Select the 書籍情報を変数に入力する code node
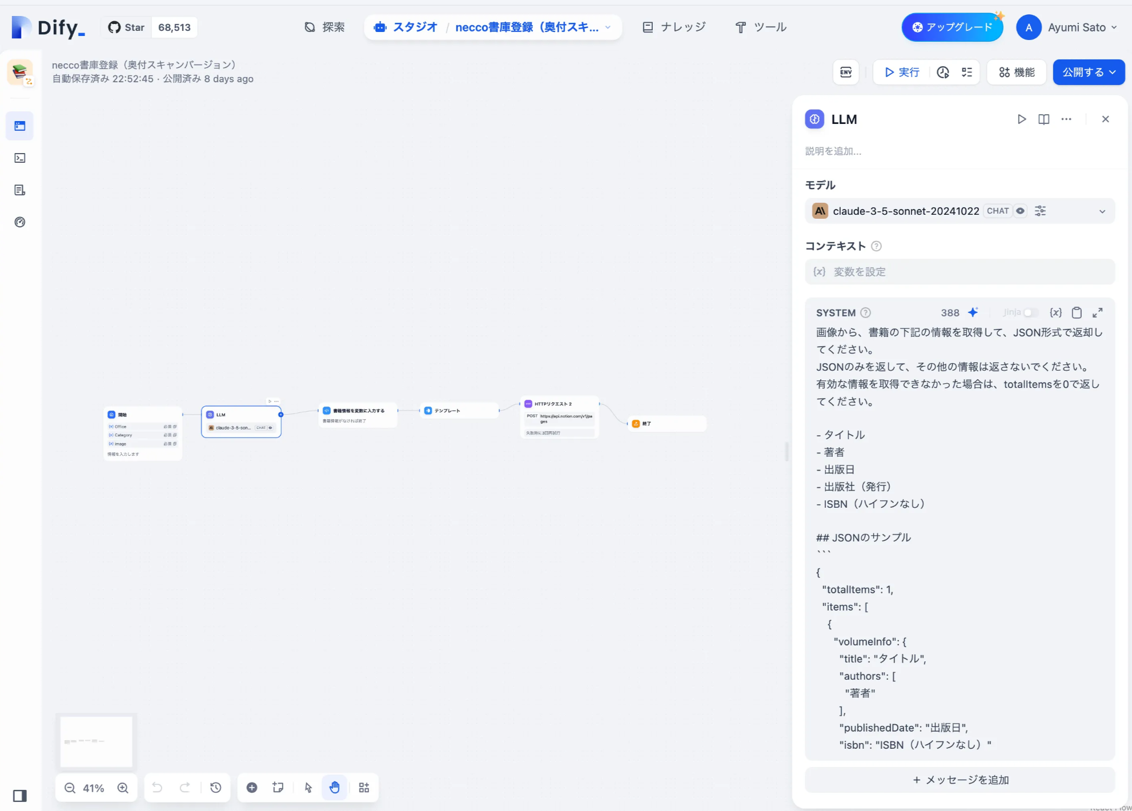 point(358,415)
